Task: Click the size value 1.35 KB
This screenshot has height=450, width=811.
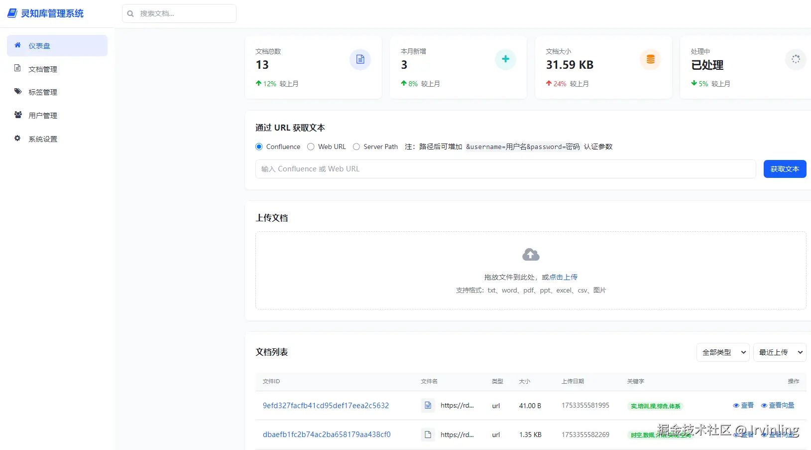Action: point(530,435)
